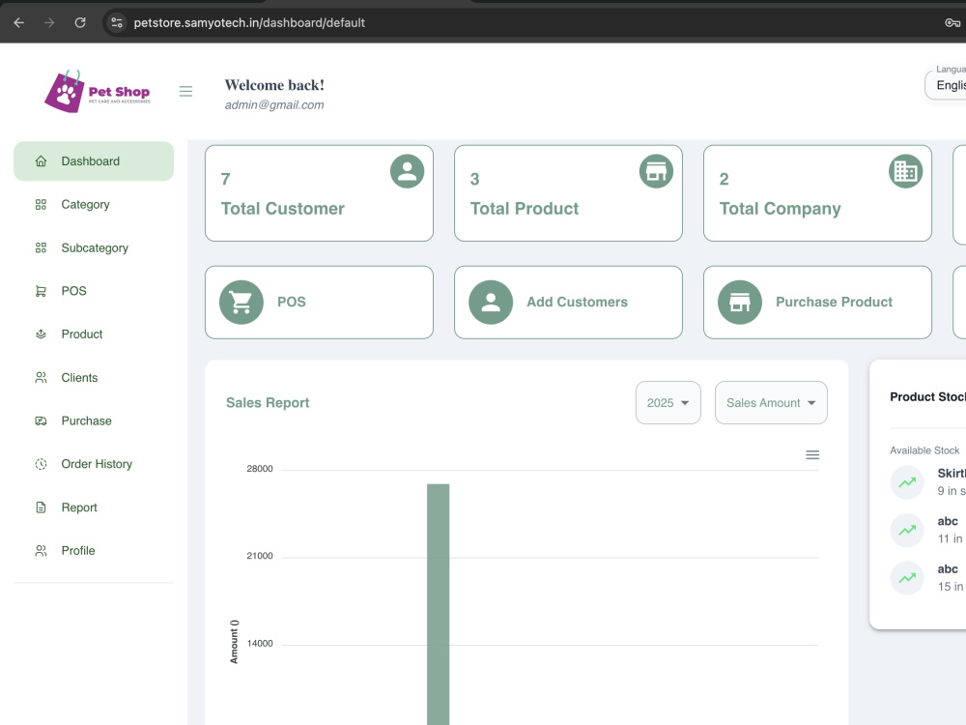
Task: Click the Total Company card
Action: point(817,193)
